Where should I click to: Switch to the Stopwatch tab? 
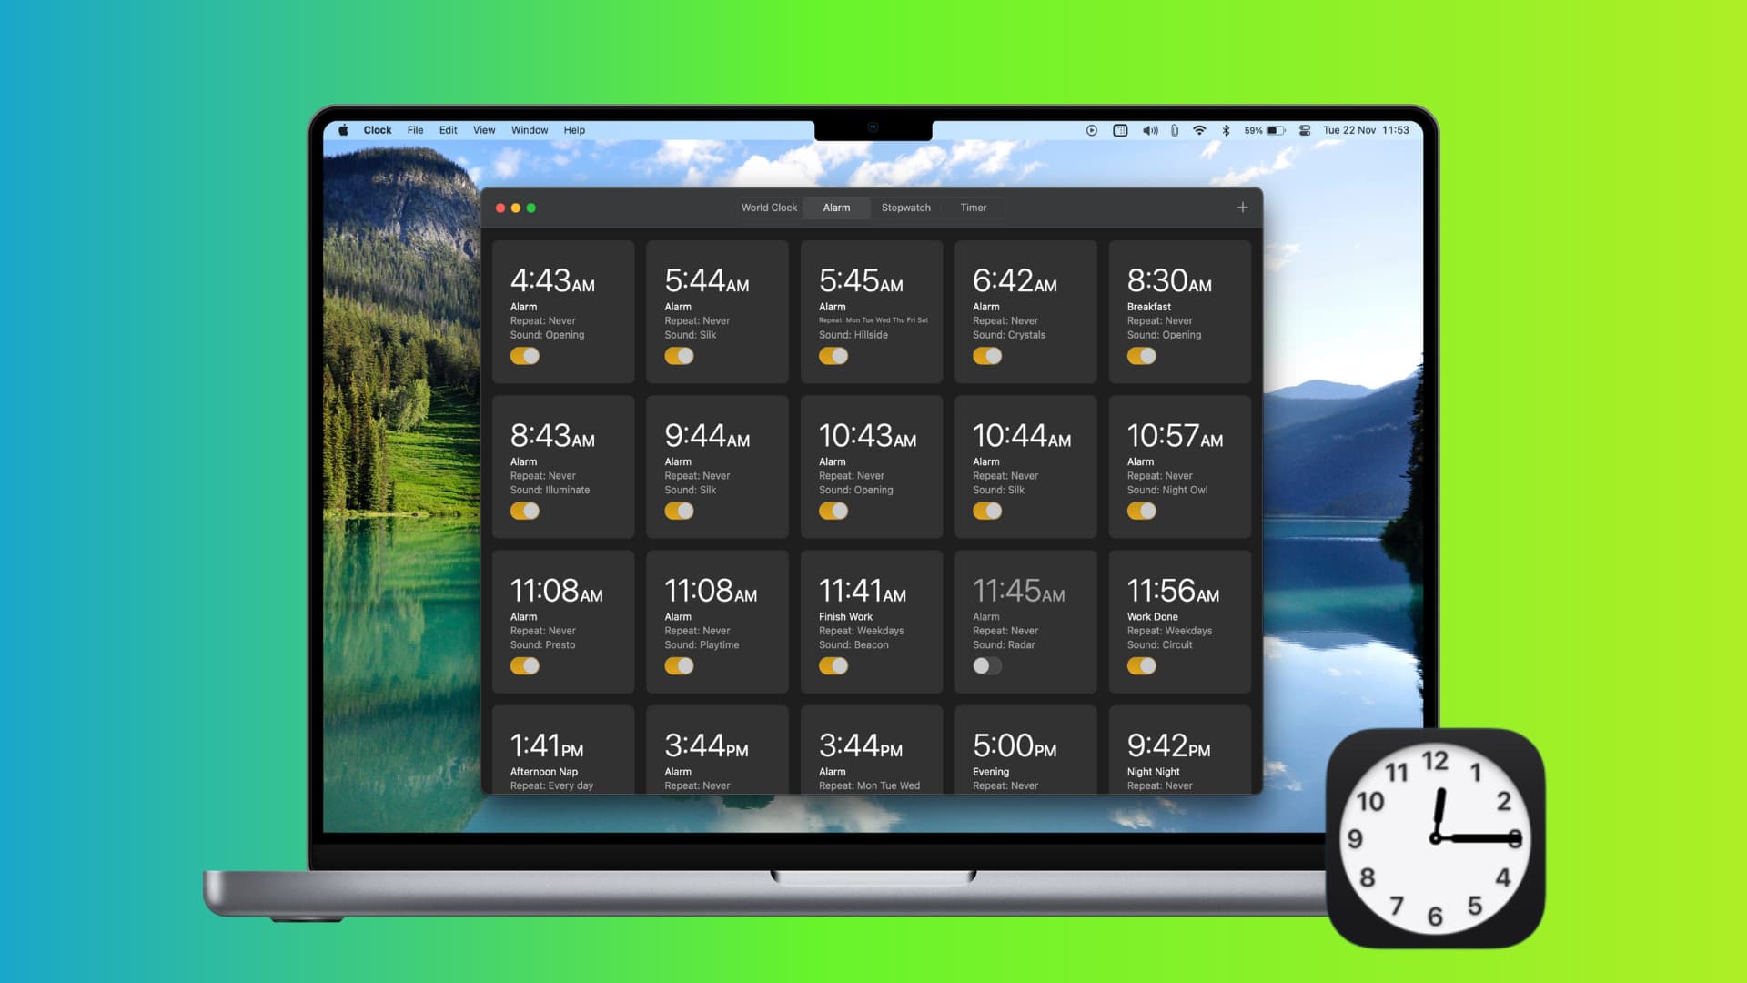[906, 208]
